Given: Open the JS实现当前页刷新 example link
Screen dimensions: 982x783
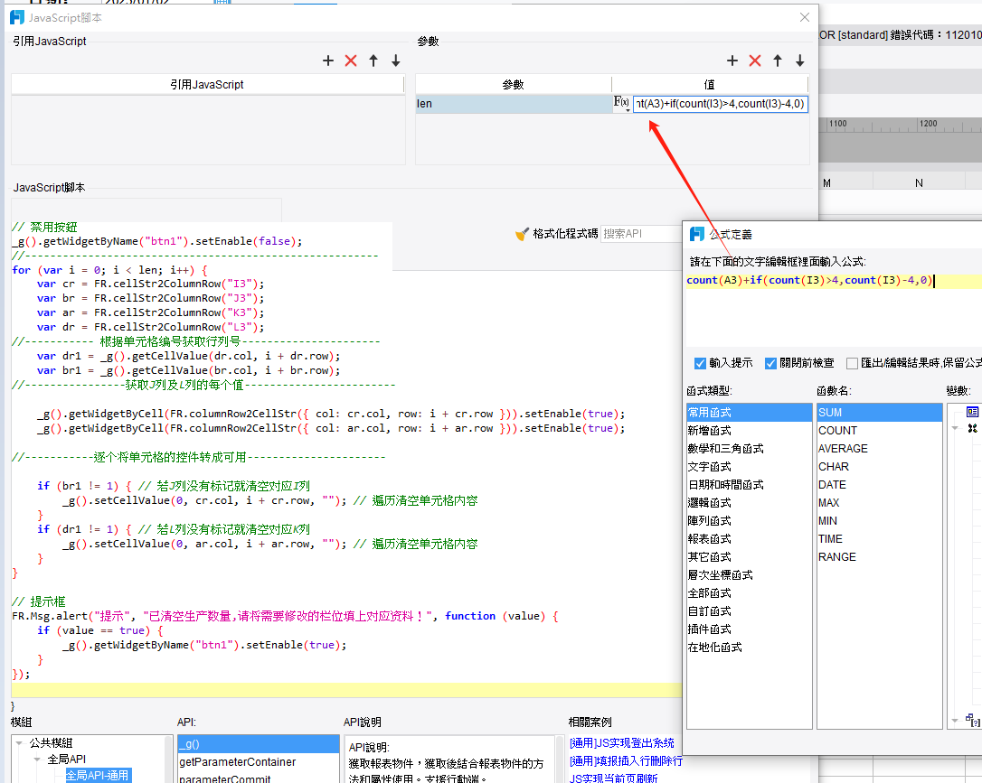Looking at the screenshot, I should pos(613,778).
